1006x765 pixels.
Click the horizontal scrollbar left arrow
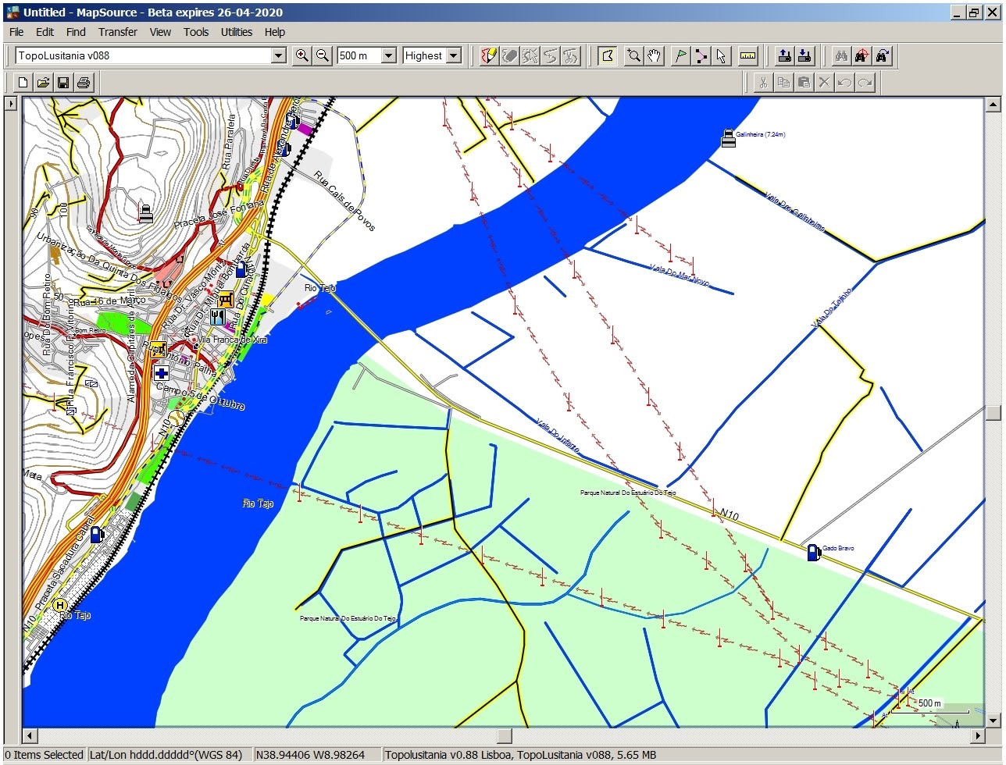pyautogui.click(x=30, y=735)
